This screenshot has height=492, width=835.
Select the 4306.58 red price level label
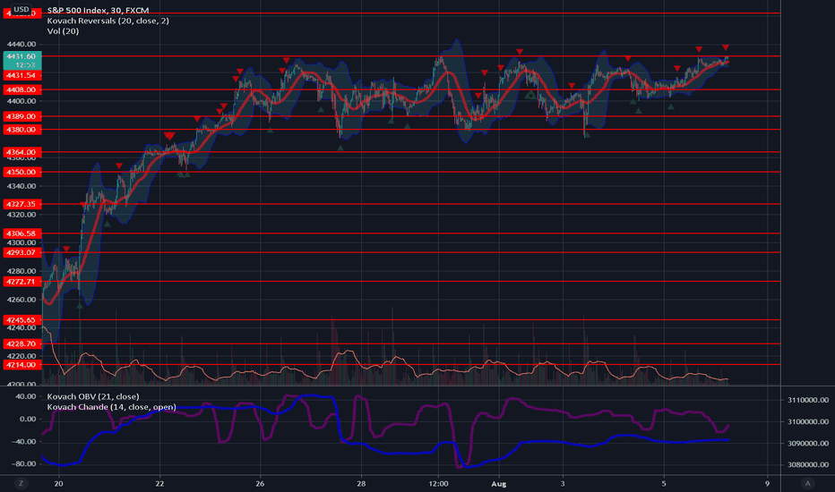(x=22, y=233)
